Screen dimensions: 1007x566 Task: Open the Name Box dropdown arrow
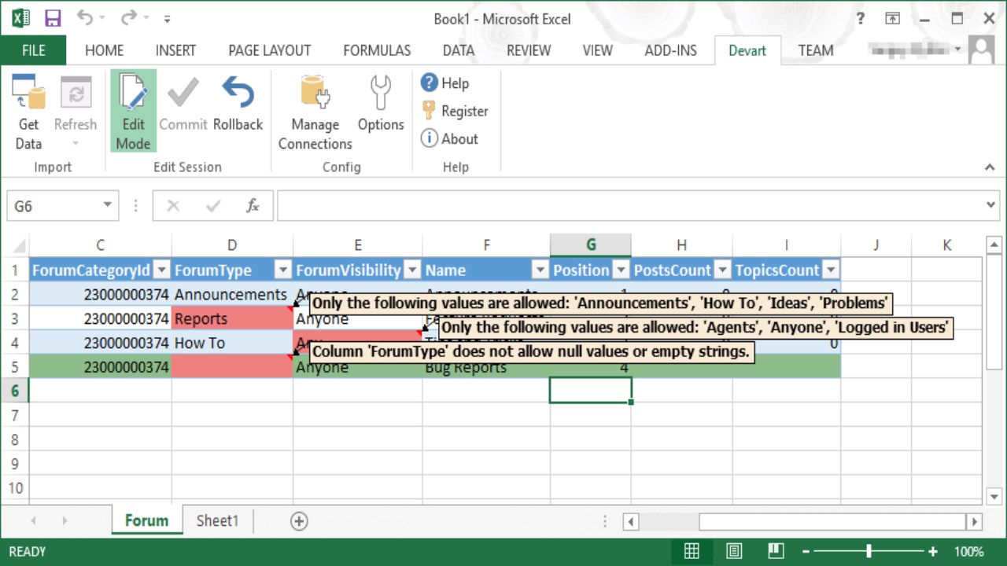click(x=108, y=206)
